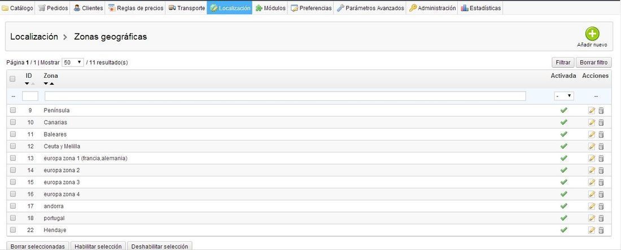621x250 pixels.
Task: Delete the portugal zone trash icon
Action: click(x=601, y=218)
